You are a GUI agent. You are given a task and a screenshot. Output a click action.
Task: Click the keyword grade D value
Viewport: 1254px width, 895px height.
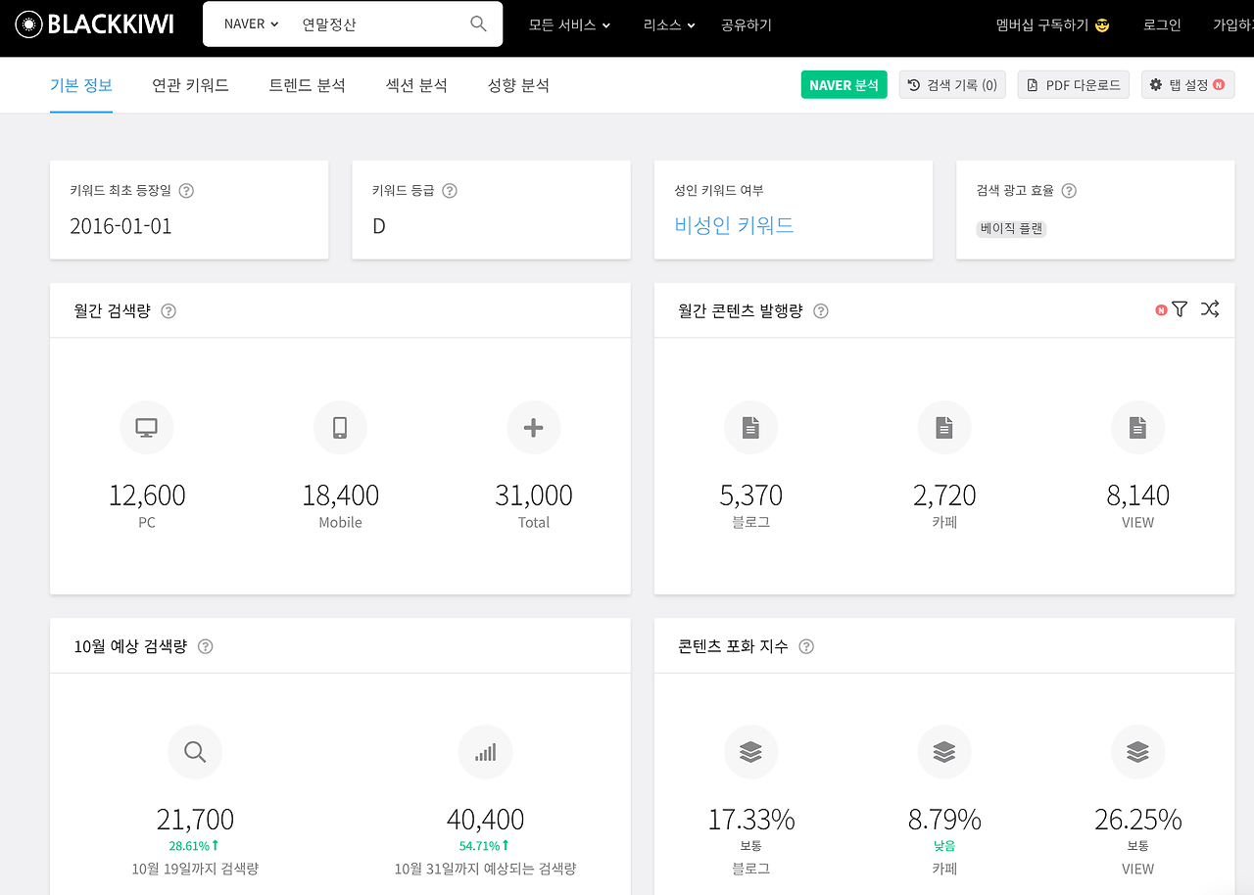coord(379,226)
